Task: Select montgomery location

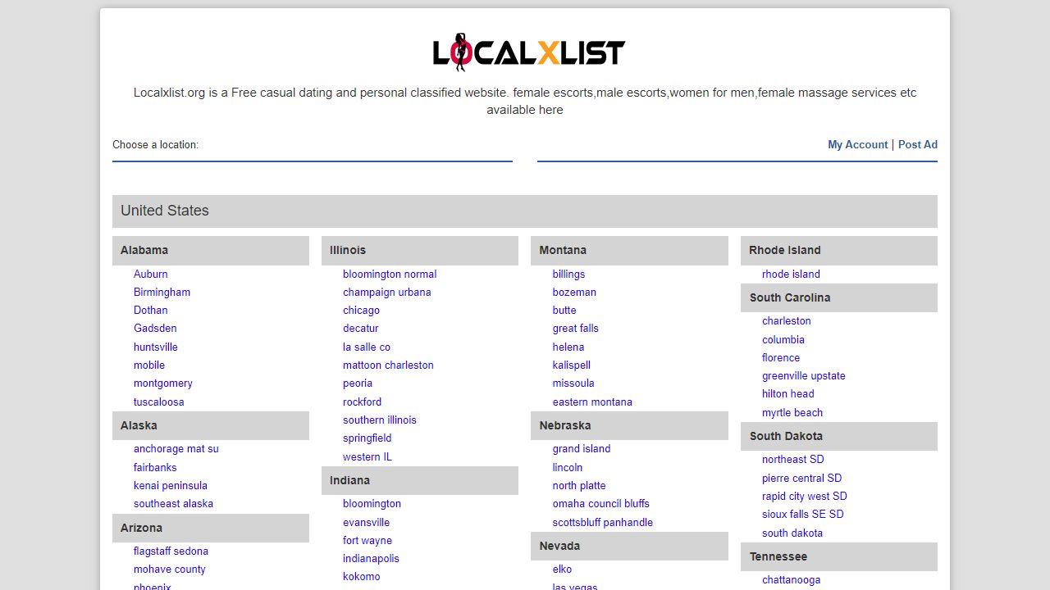Action: (163, 383)
